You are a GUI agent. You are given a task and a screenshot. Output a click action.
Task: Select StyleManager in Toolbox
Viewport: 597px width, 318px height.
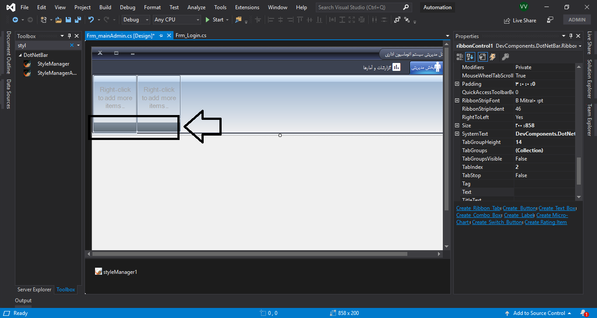click(53, 64)
